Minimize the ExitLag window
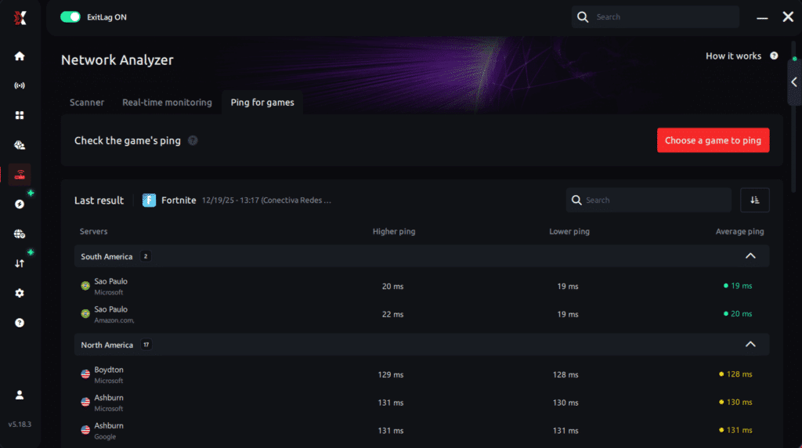The width and height of the screenshot is (802, 448). (762, 17)
